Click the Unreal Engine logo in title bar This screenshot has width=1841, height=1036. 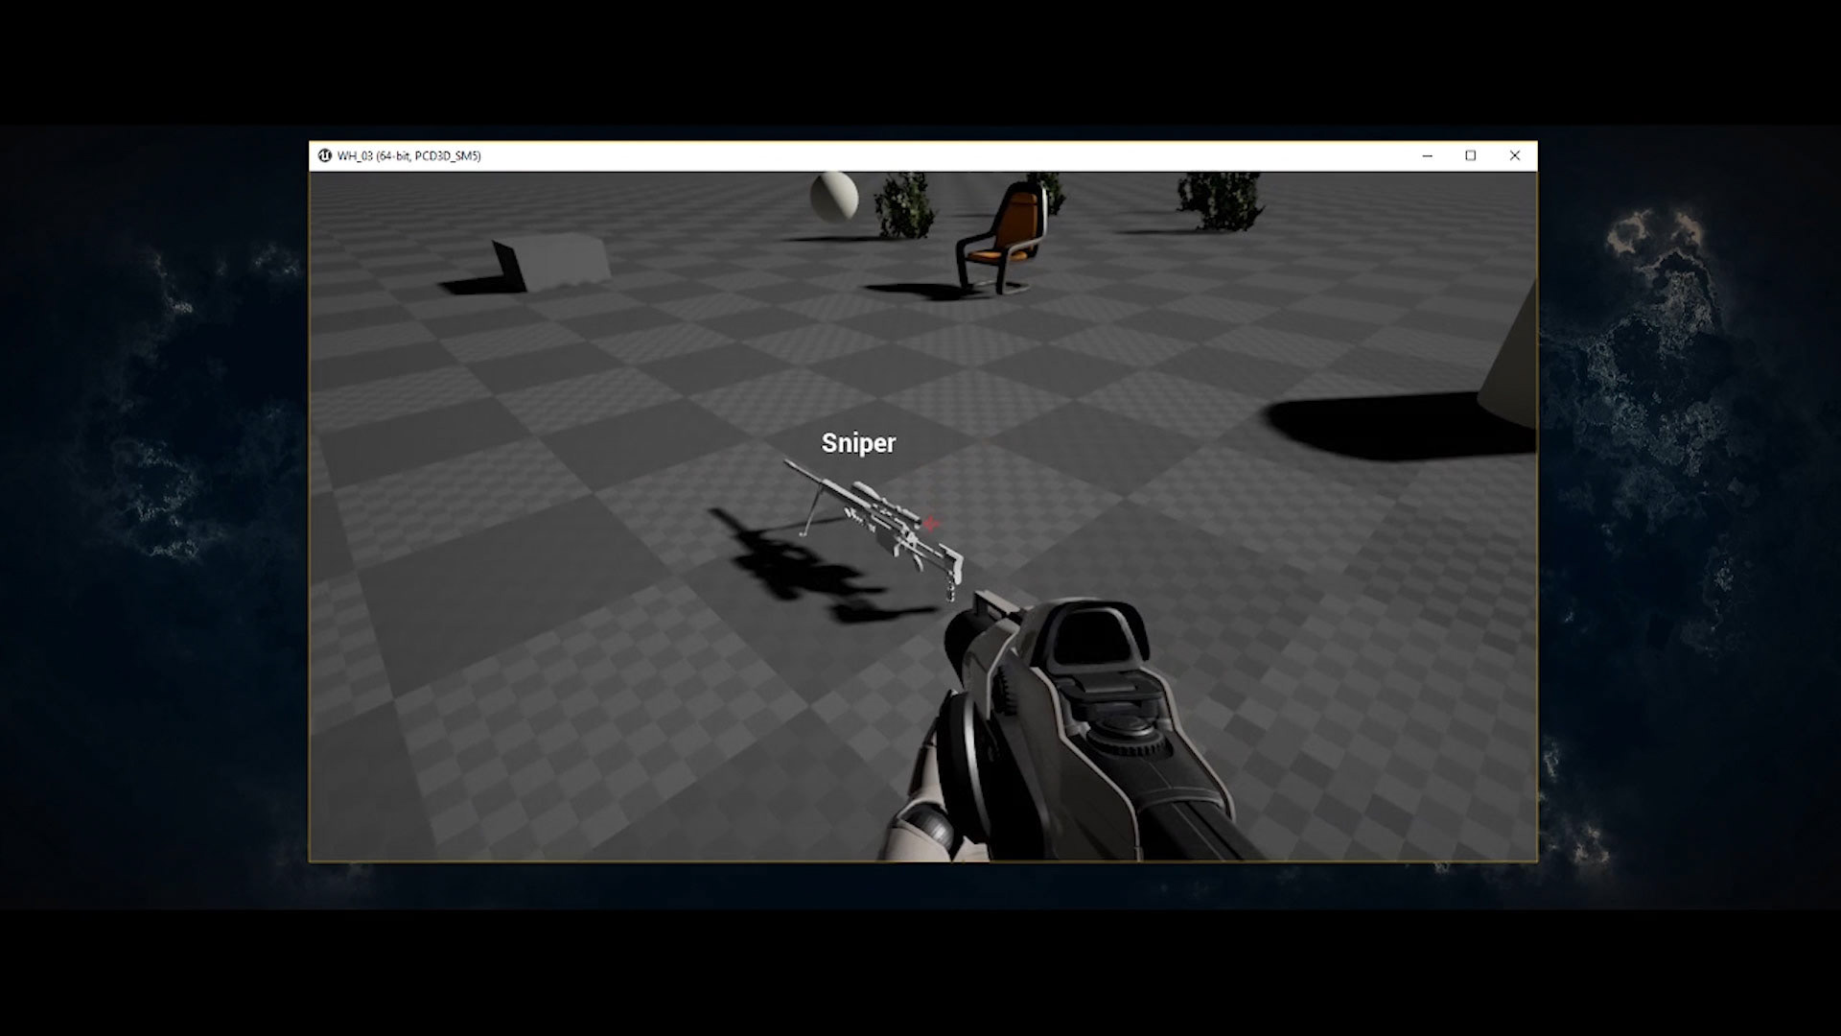(x=324, y=155)
